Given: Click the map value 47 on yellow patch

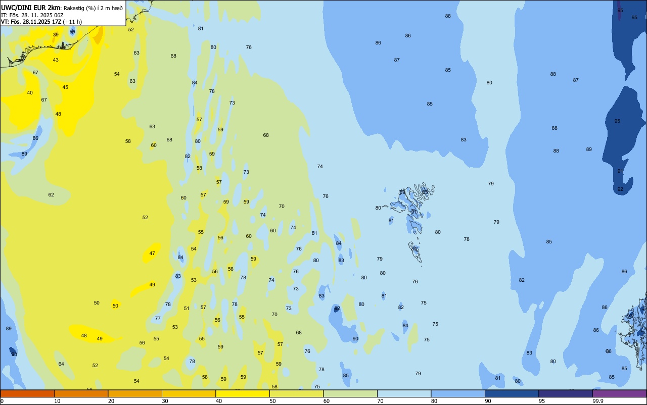Looking at the screenshot, I should 152,254.
